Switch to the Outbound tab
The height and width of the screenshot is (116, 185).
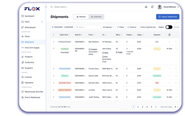click(96, 17)
